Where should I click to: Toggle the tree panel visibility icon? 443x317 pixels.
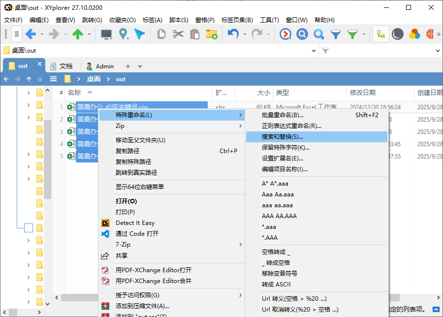(380, 35)
